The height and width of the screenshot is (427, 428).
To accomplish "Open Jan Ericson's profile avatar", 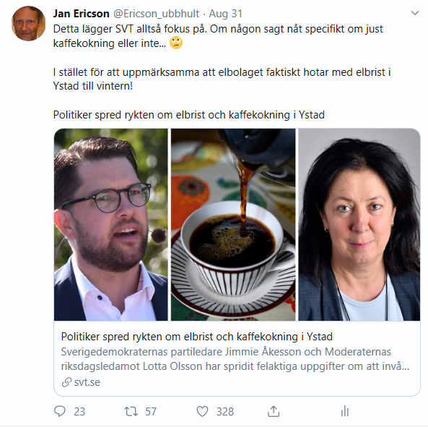I will click(28, 24).
